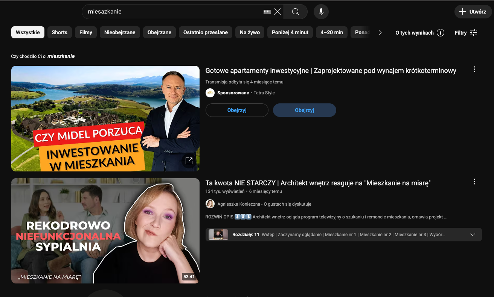494x297 pixels.
Task: Click the blue Obejrzyj button
Action: tap(304, 110)
